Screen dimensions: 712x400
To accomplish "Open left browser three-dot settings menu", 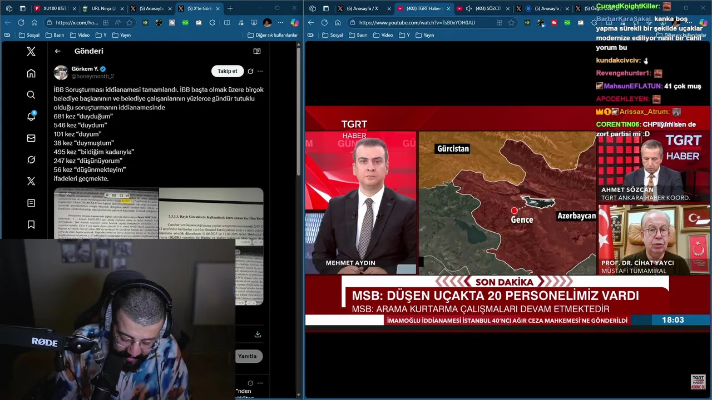I will pyautogui.click(x=281, y=23).
